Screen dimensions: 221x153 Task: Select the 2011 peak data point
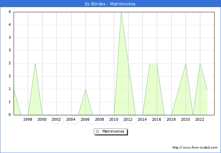pos(121,12)
